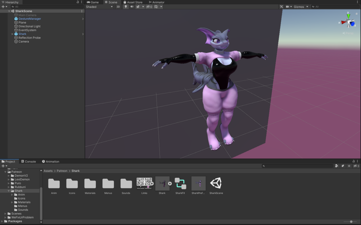This screenshot has width=361, height=225.
Task: Open the scene effects dropdown arrow
Action: pyautogui.click(x=143, y=7)
